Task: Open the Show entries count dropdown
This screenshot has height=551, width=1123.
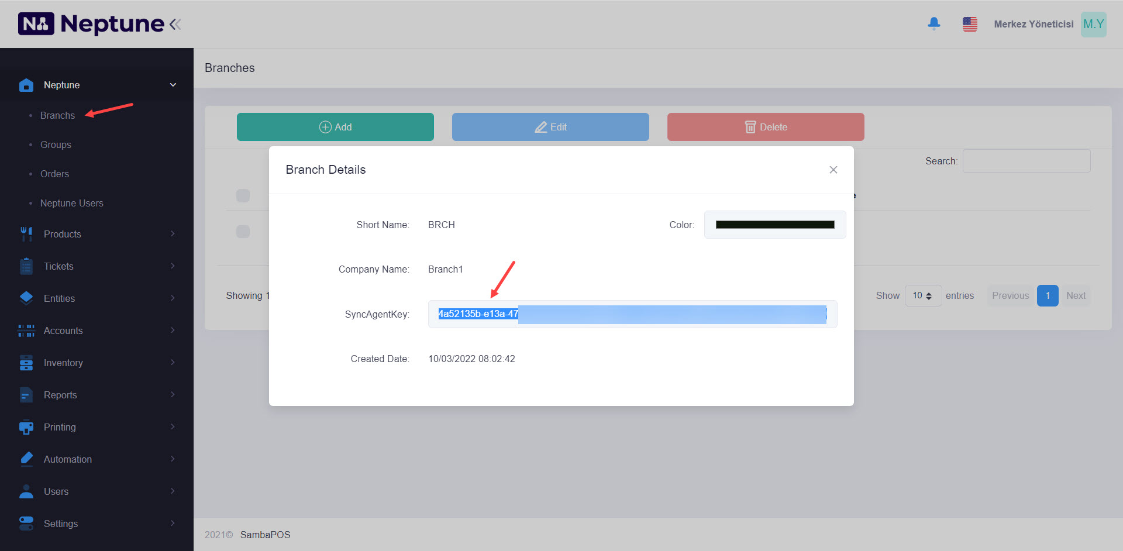Action: point(923,295)
